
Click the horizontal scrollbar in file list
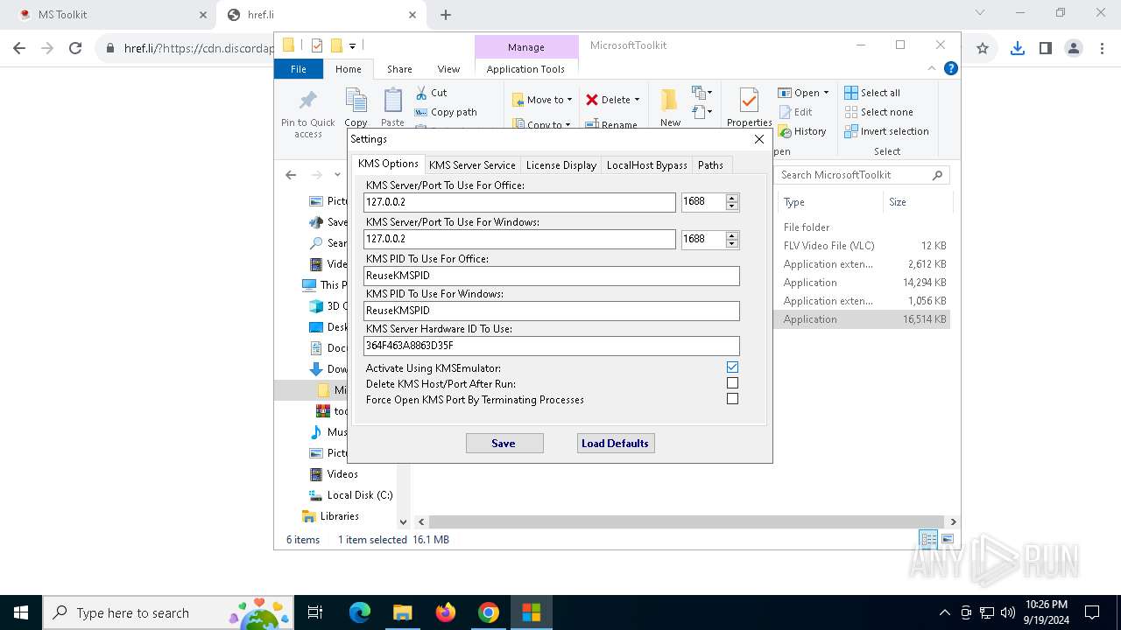point(687,521)
